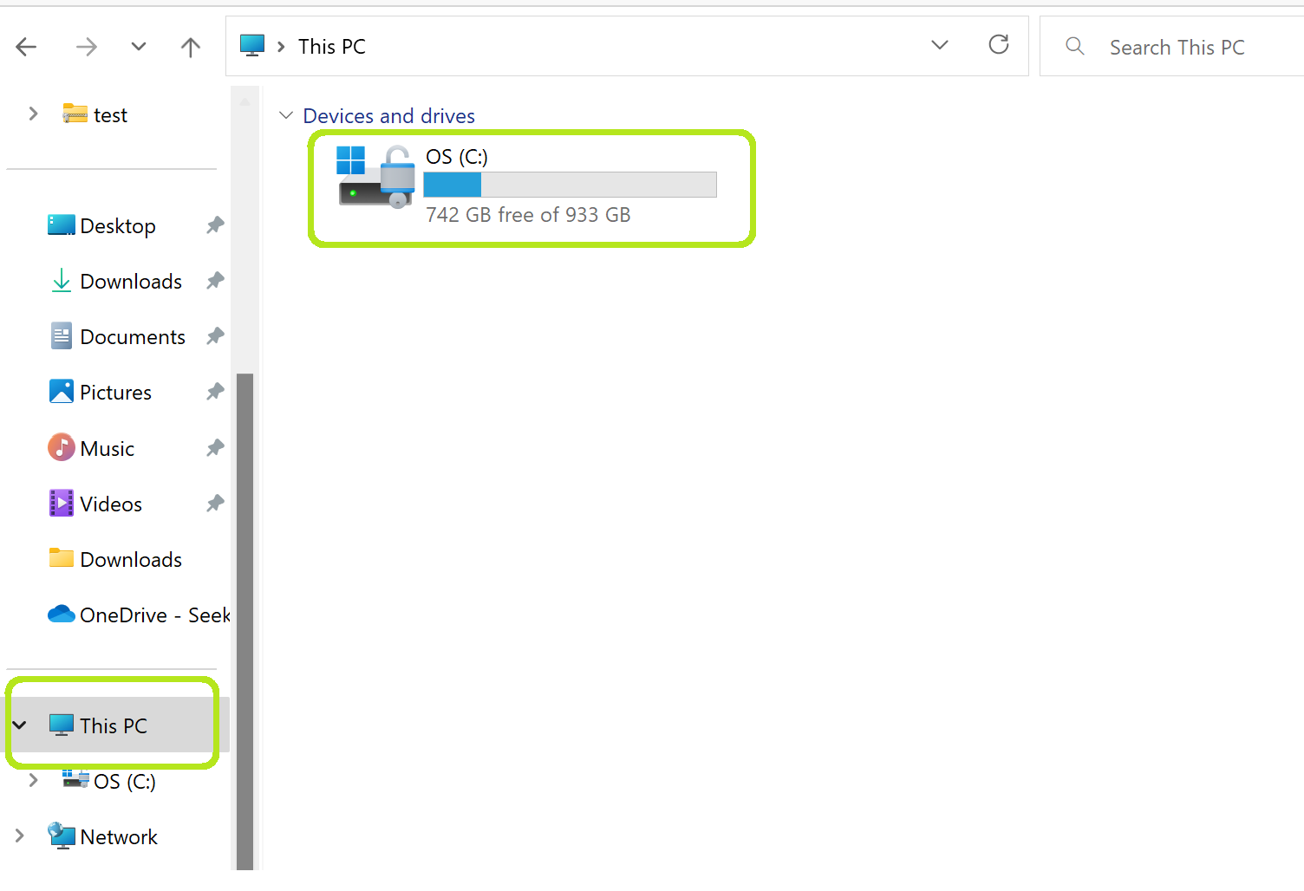Viewport: 1304px width, 891px height.
Task: Click the pin icon beside Music
Action: (x=215, y=448)
